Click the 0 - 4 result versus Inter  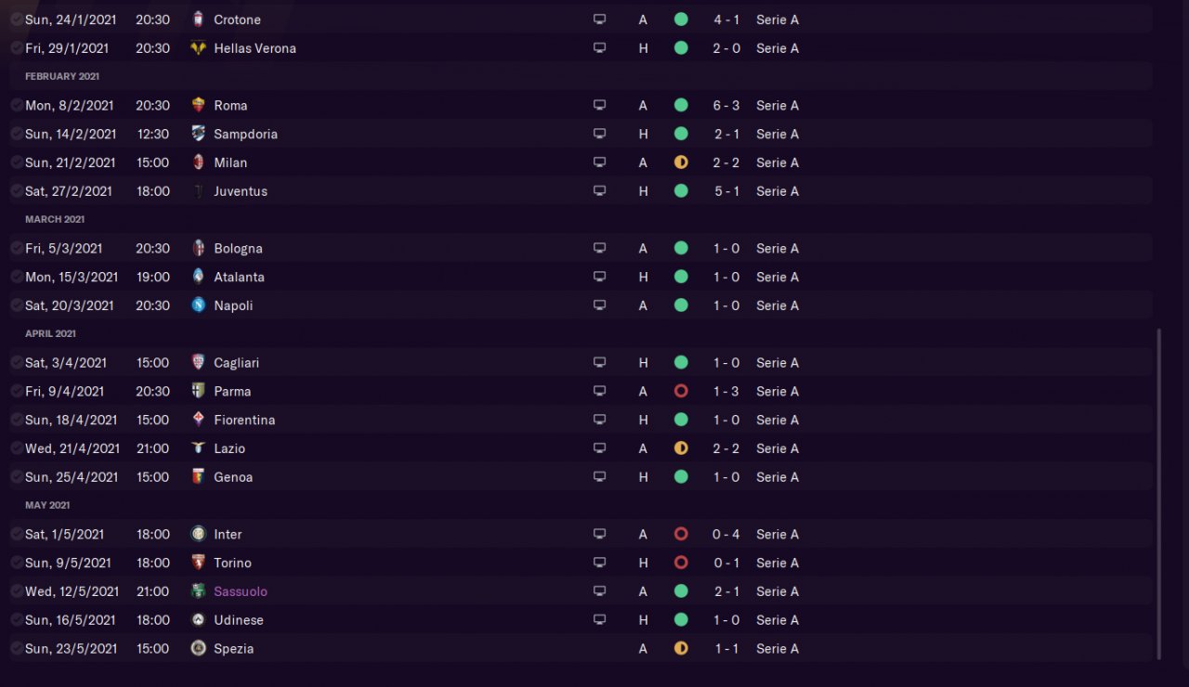tap(726, 534)
